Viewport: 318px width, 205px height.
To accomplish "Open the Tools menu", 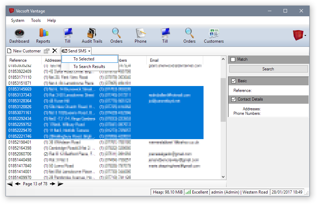I will click(36, 20).
